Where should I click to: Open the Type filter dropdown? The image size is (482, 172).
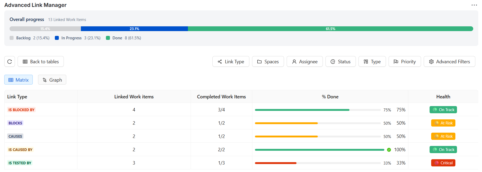(372, 62)
